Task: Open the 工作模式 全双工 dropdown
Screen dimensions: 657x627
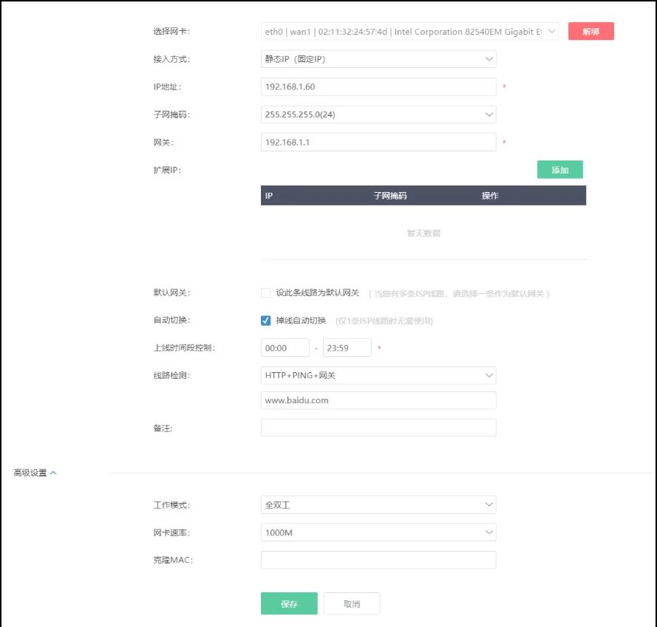Action: coord(378,505)
